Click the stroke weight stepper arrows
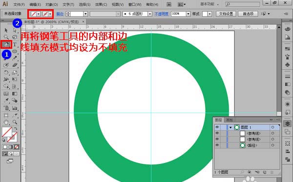Screen dimensions: 293x182 [x=68, y=14]
